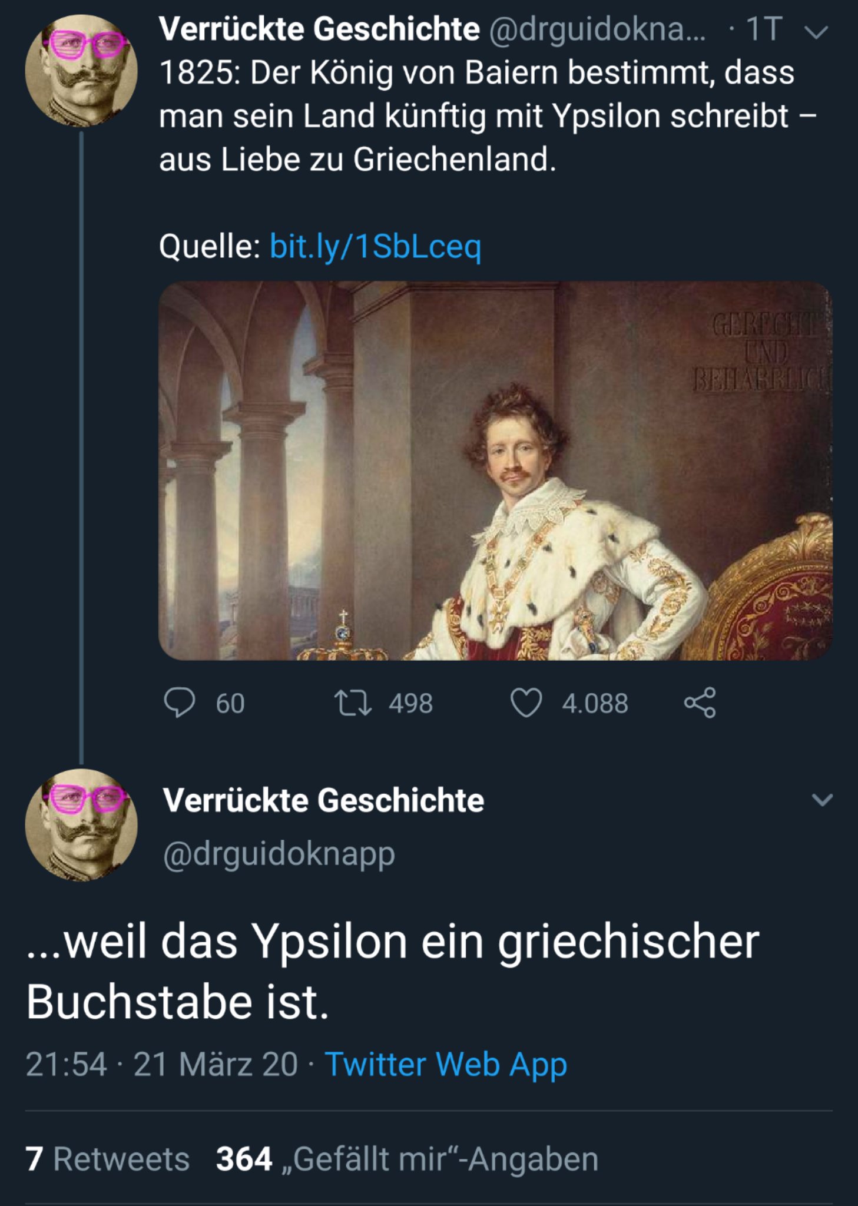Screen dimensions: 858x1206
Task: Open the bit.ly/1SbLceq source link
Action: pos(375,246)
